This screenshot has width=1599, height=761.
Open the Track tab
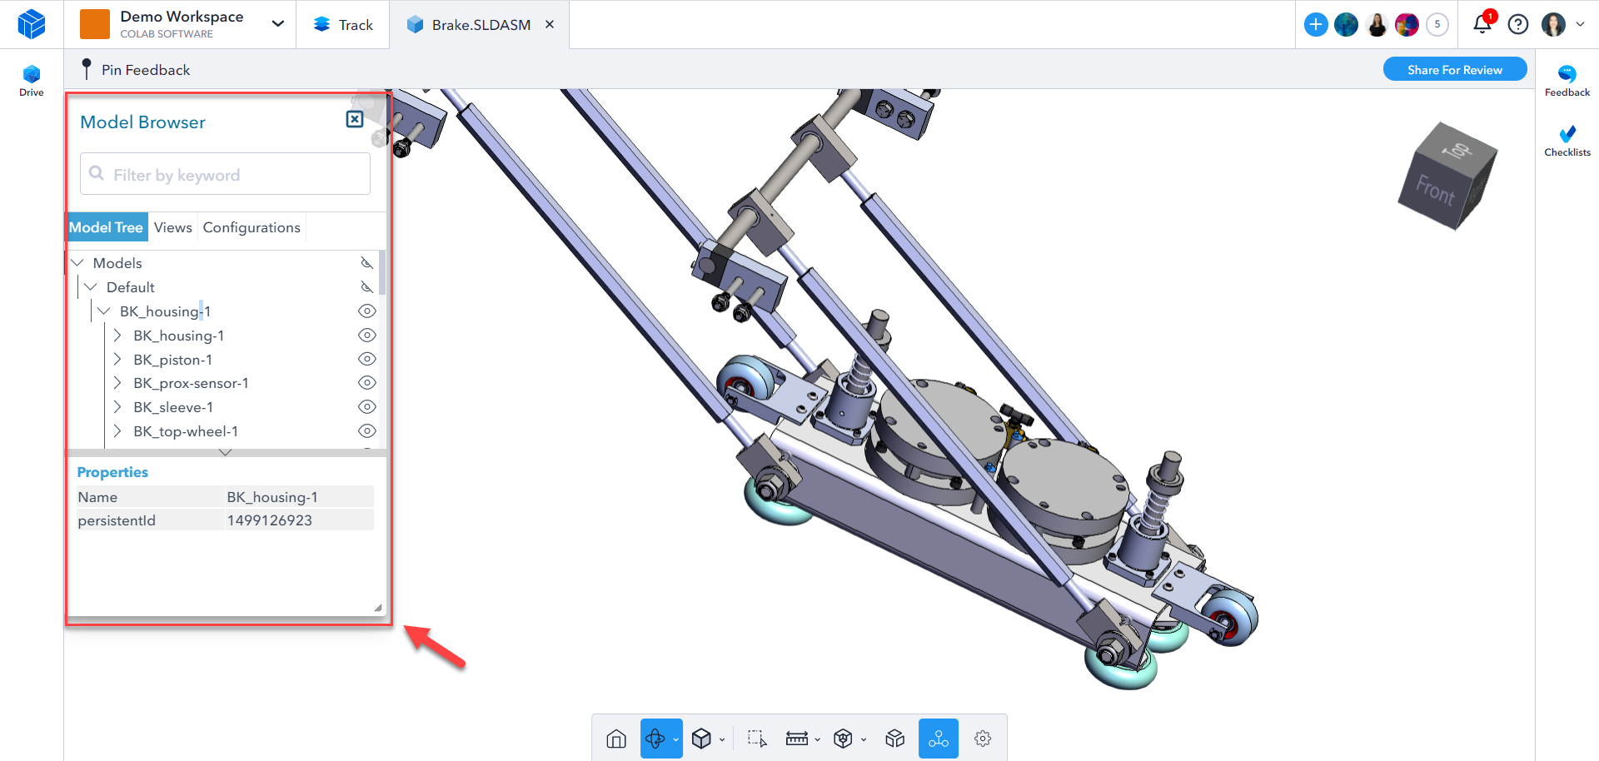pyautogui.click(x=343, y=25)
